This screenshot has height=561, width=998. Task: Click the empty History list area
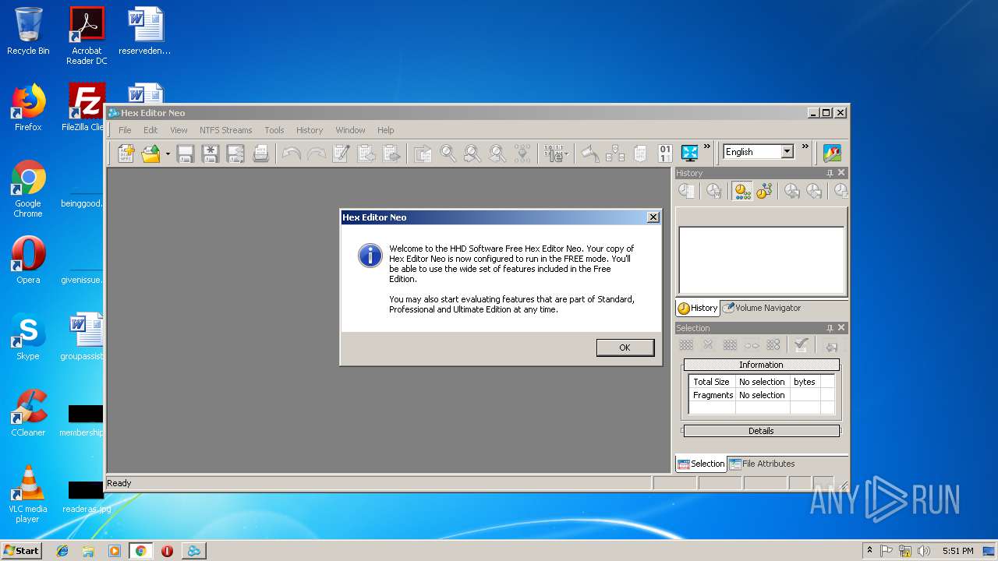[x=762, y=260]
